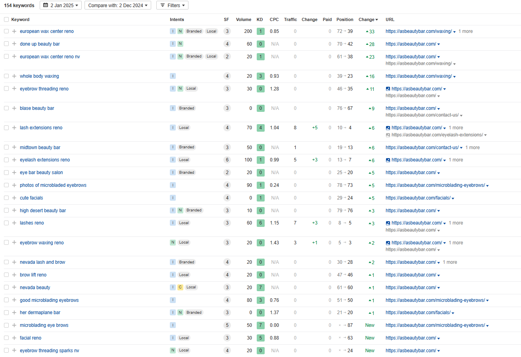Open keyword link photos of microbladed eyebrows
Screen dimensions: 521x357
coord(53,185)
